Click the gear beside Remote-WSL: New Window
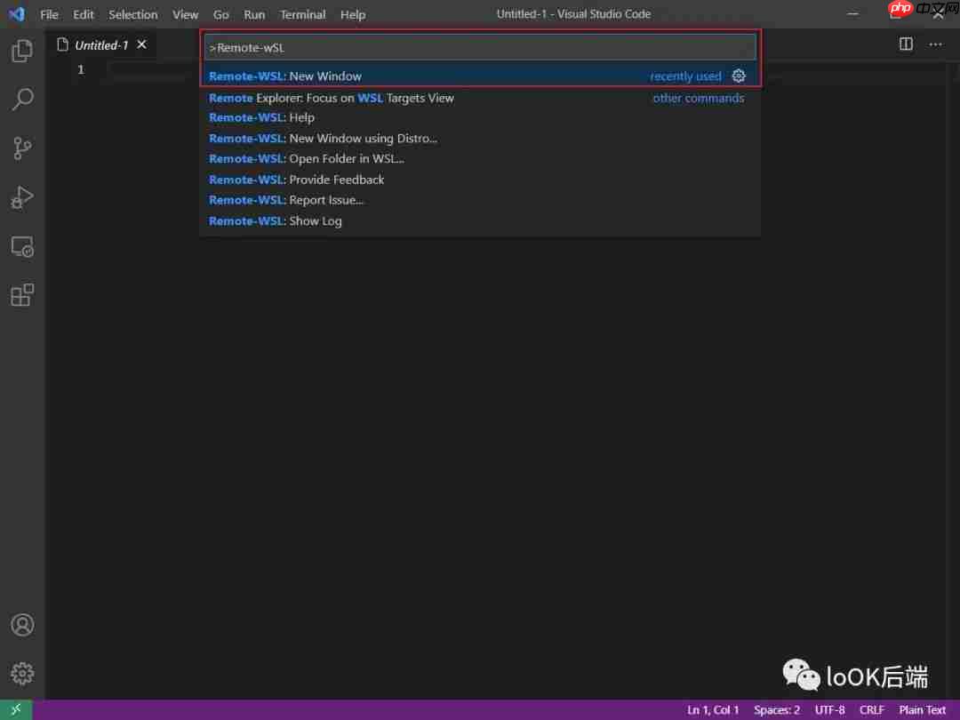 (x=739, y=76)
